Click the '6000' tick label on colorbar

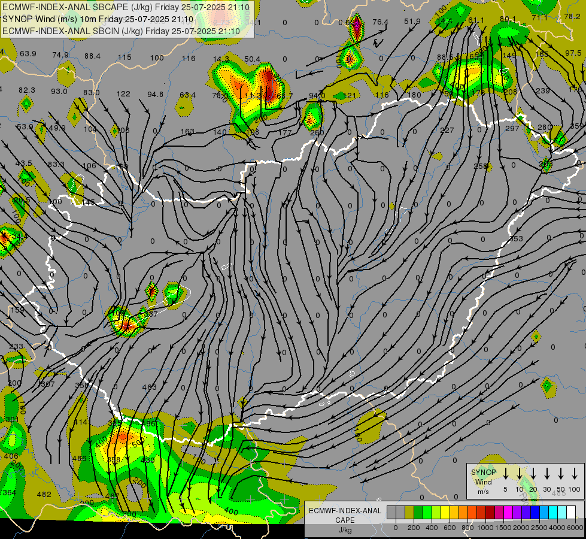(575, 528)
